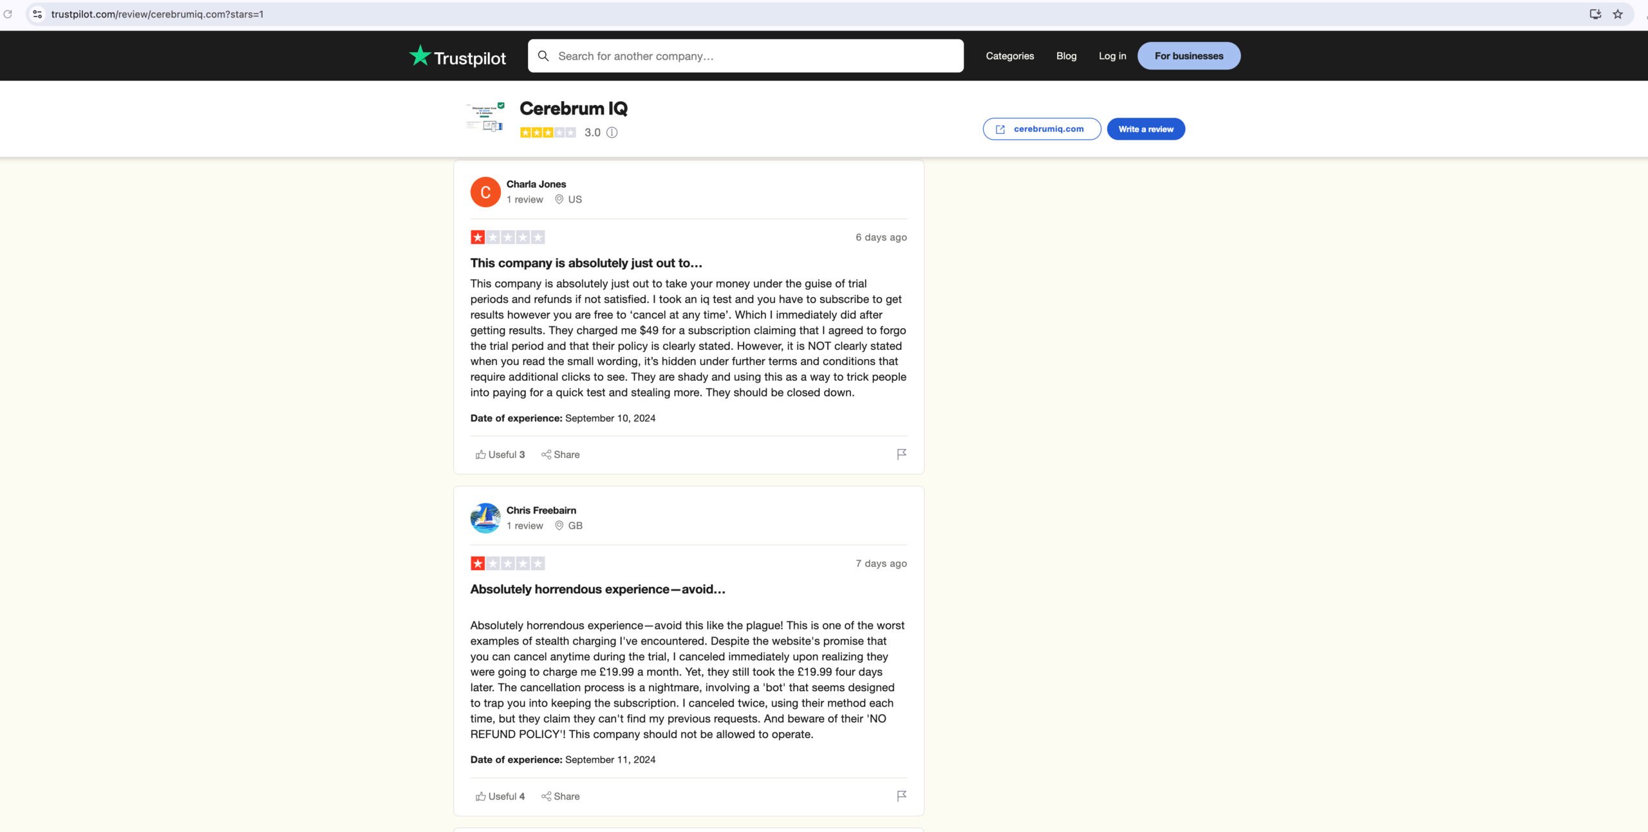Click the Write a review button
1648x832 pixels.
(1146, 129)
